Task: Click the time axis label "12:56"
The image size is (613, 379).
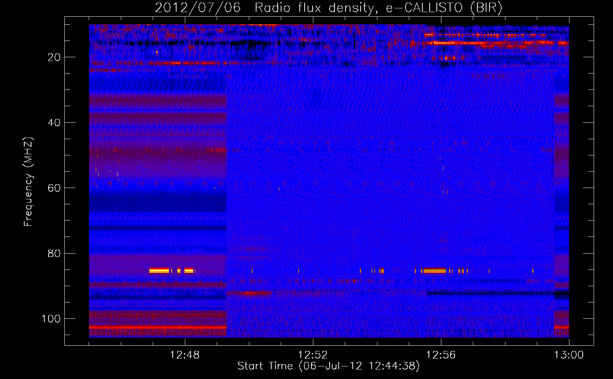Action: pyautogui.click(x=441, y=355)
